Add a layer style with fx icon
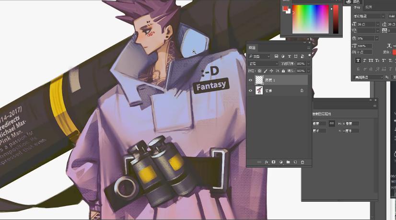The image size is (396, 220). pos(266,162)
